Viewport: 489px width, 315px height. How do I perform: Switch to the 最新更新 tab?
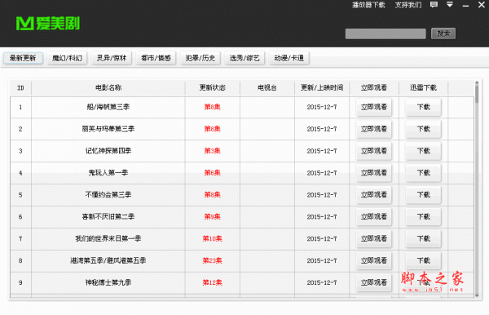[x=23, y=58]
